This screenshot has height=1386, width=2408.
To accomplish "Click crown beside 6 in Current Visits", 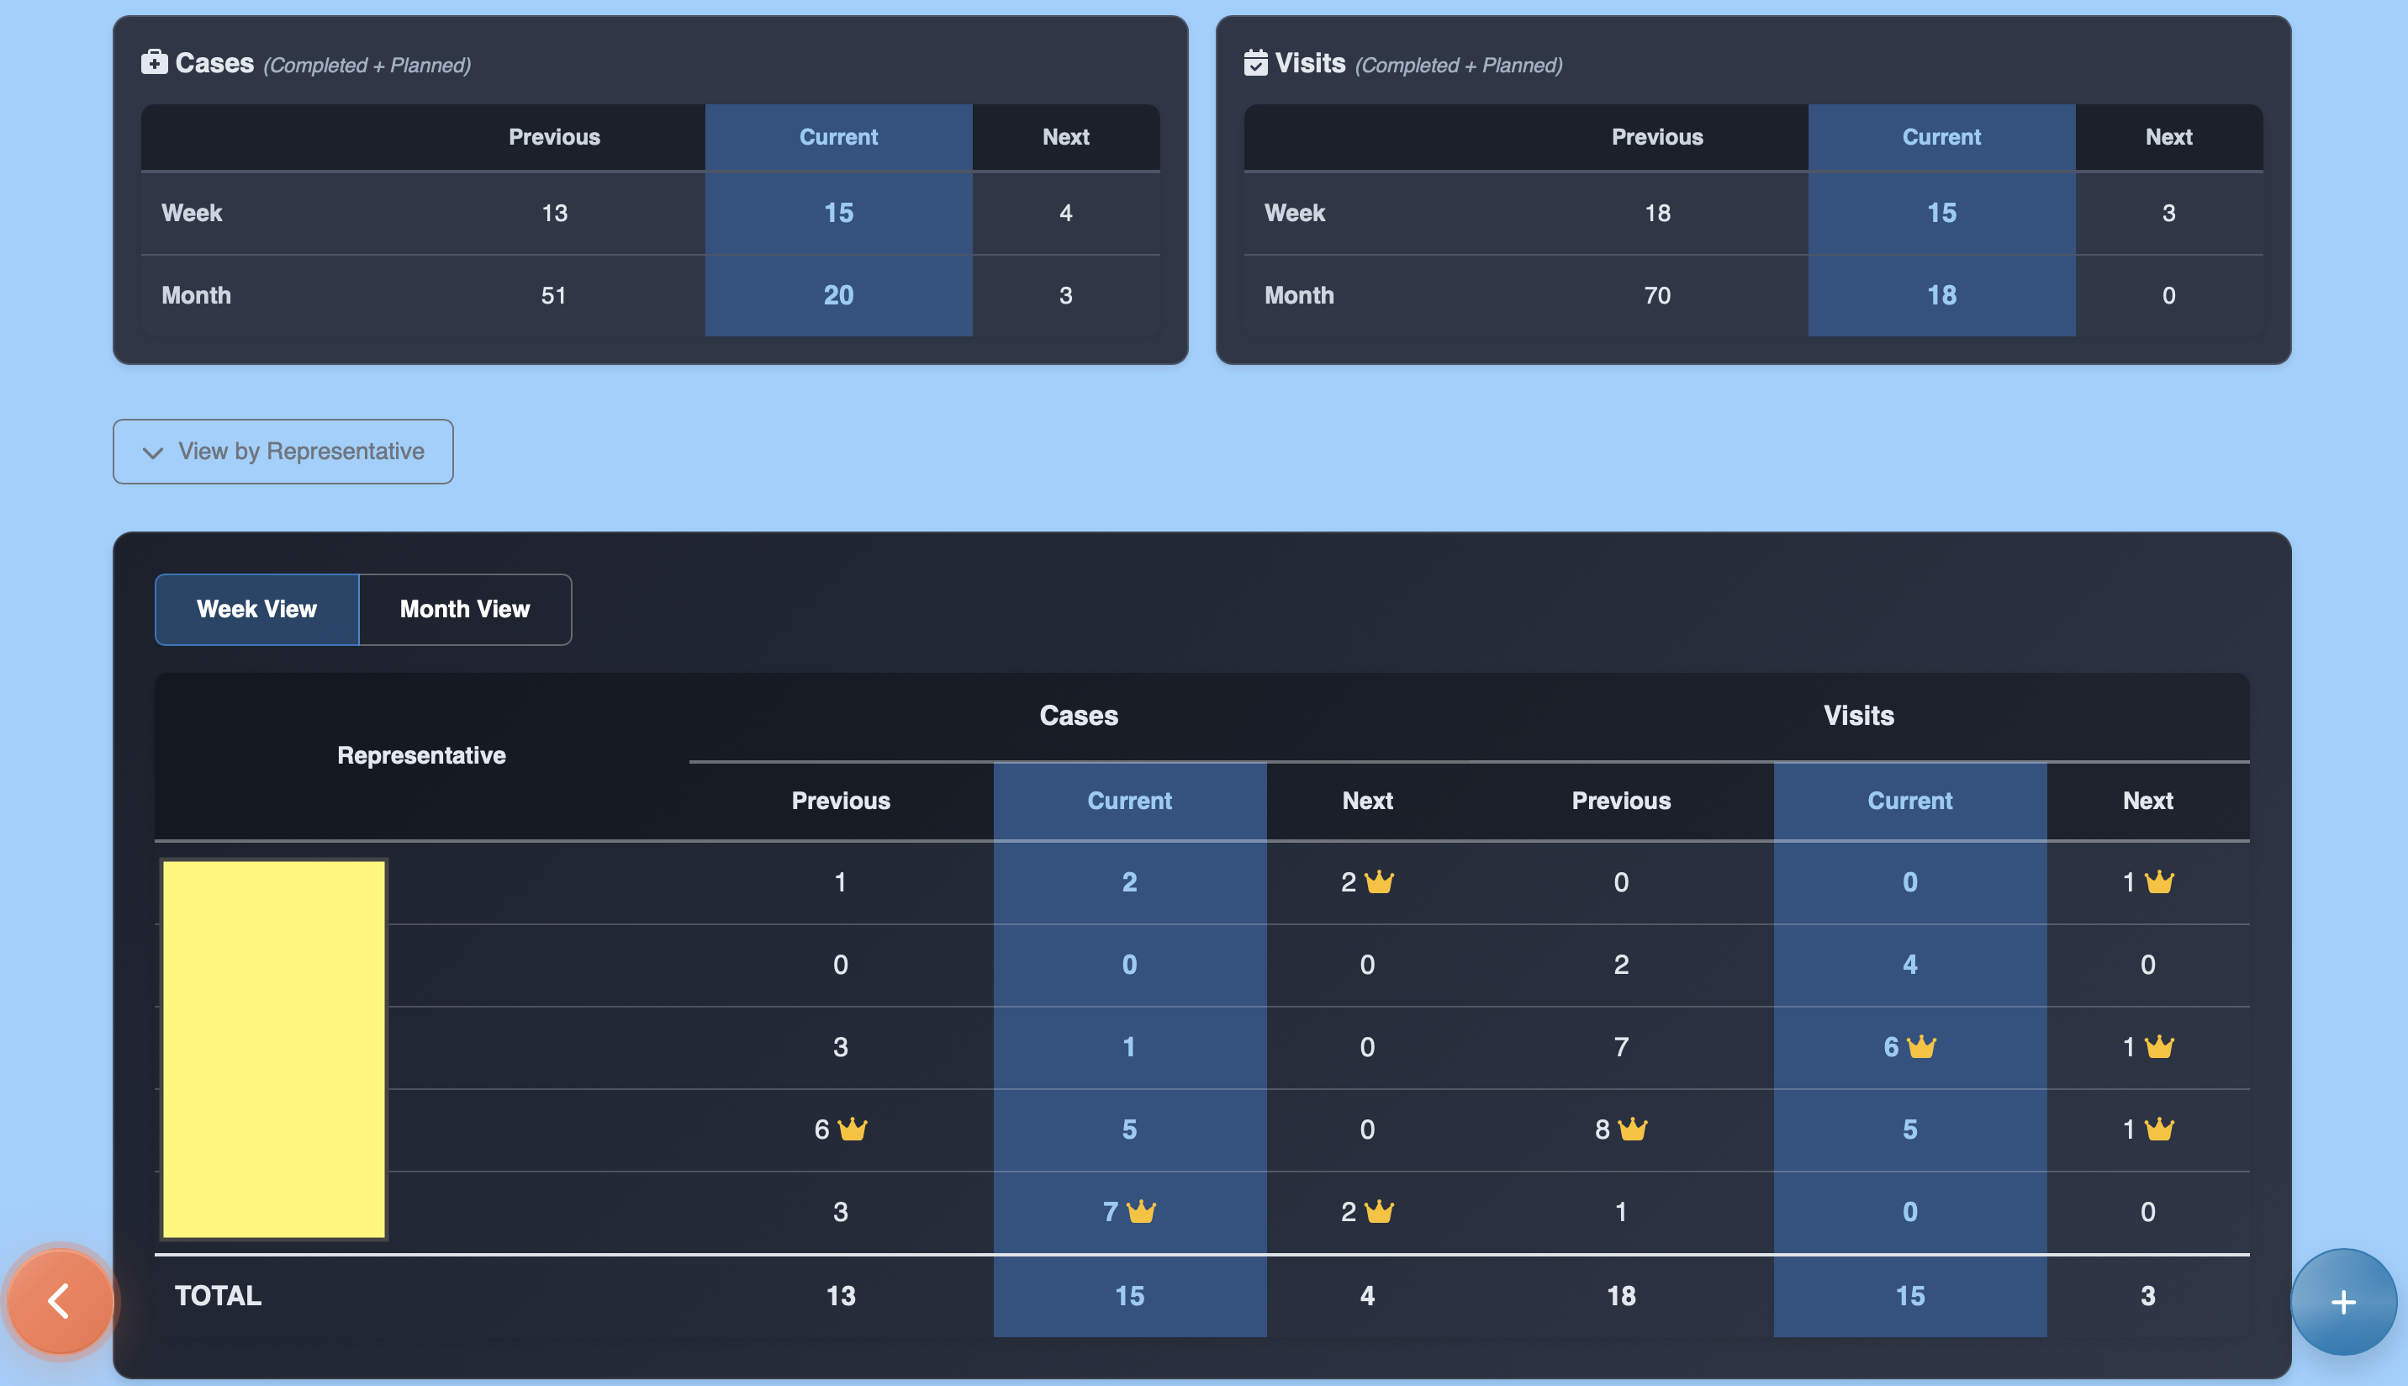I will 1921,1047.
